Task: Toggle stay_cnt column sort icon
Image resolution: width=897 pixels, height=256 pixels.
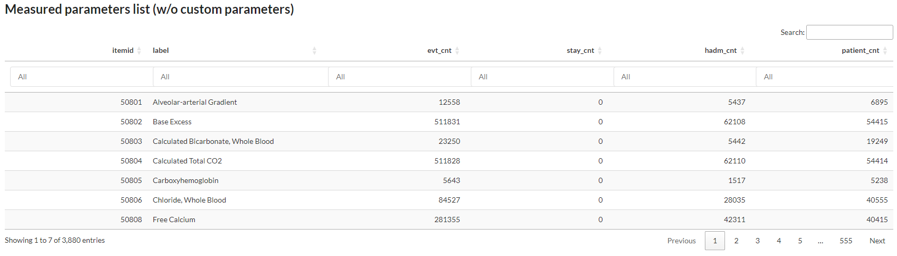Action: [x=600, y=51]
